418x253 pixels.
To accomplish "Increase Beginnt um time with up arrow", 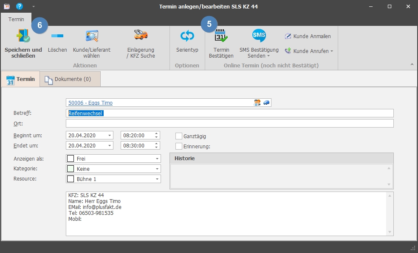I will click(x=156, y=133).
